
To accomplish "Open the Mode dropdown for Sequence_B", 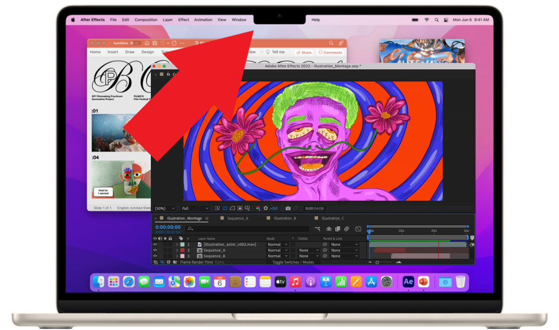I will (x=277, y=256).
